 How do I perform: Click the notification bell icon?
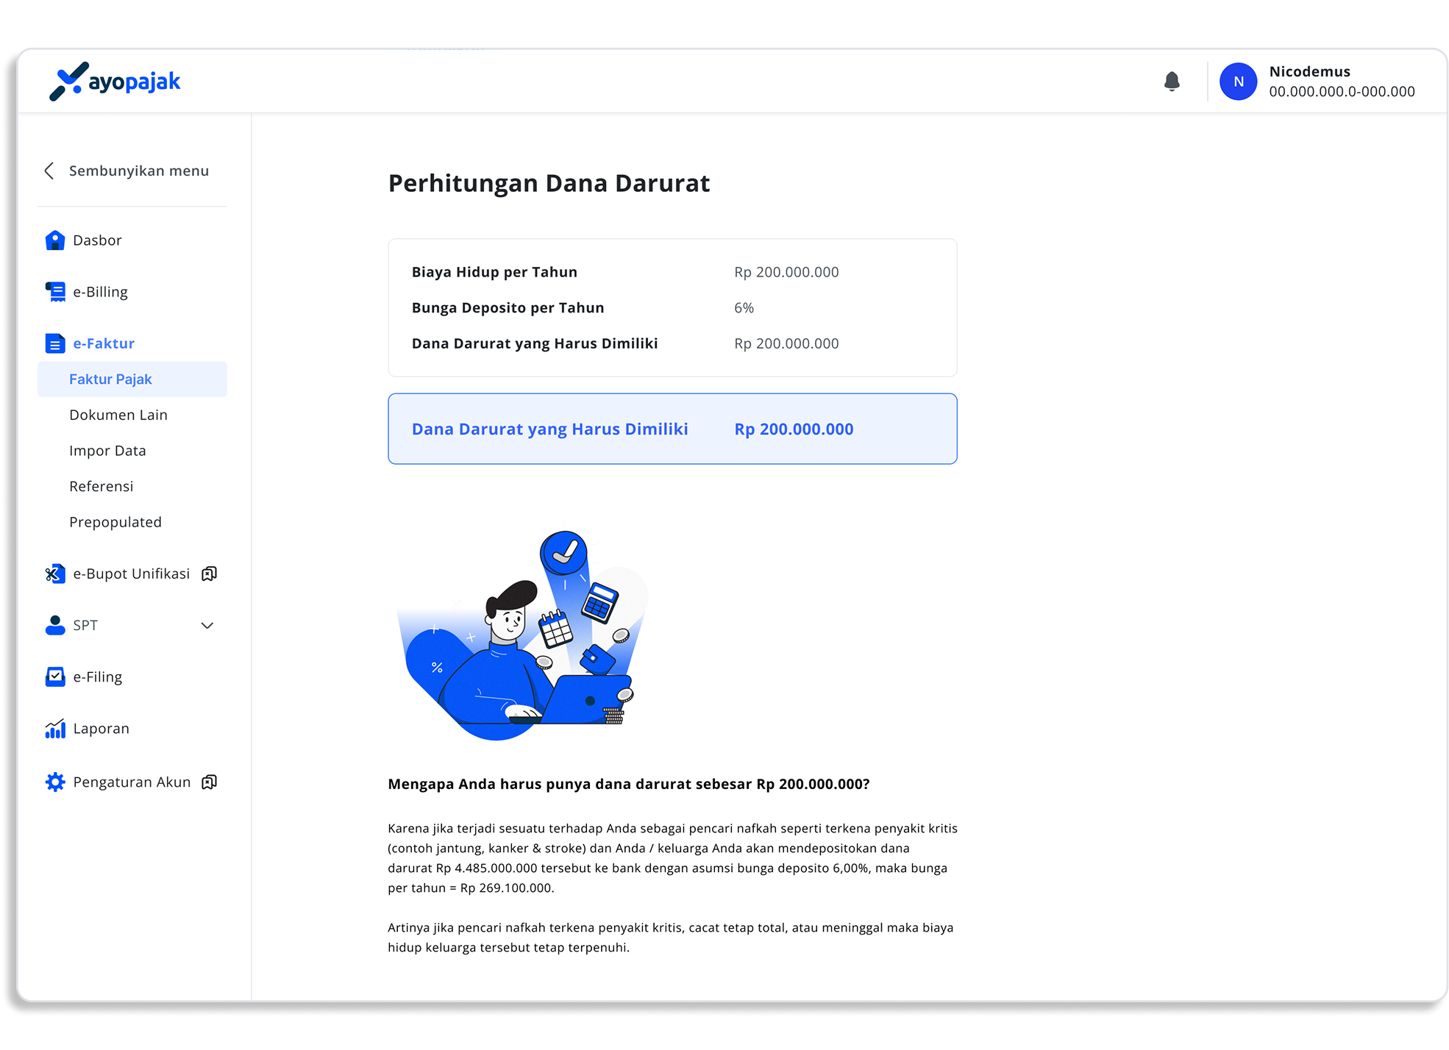click(1172, 81)
